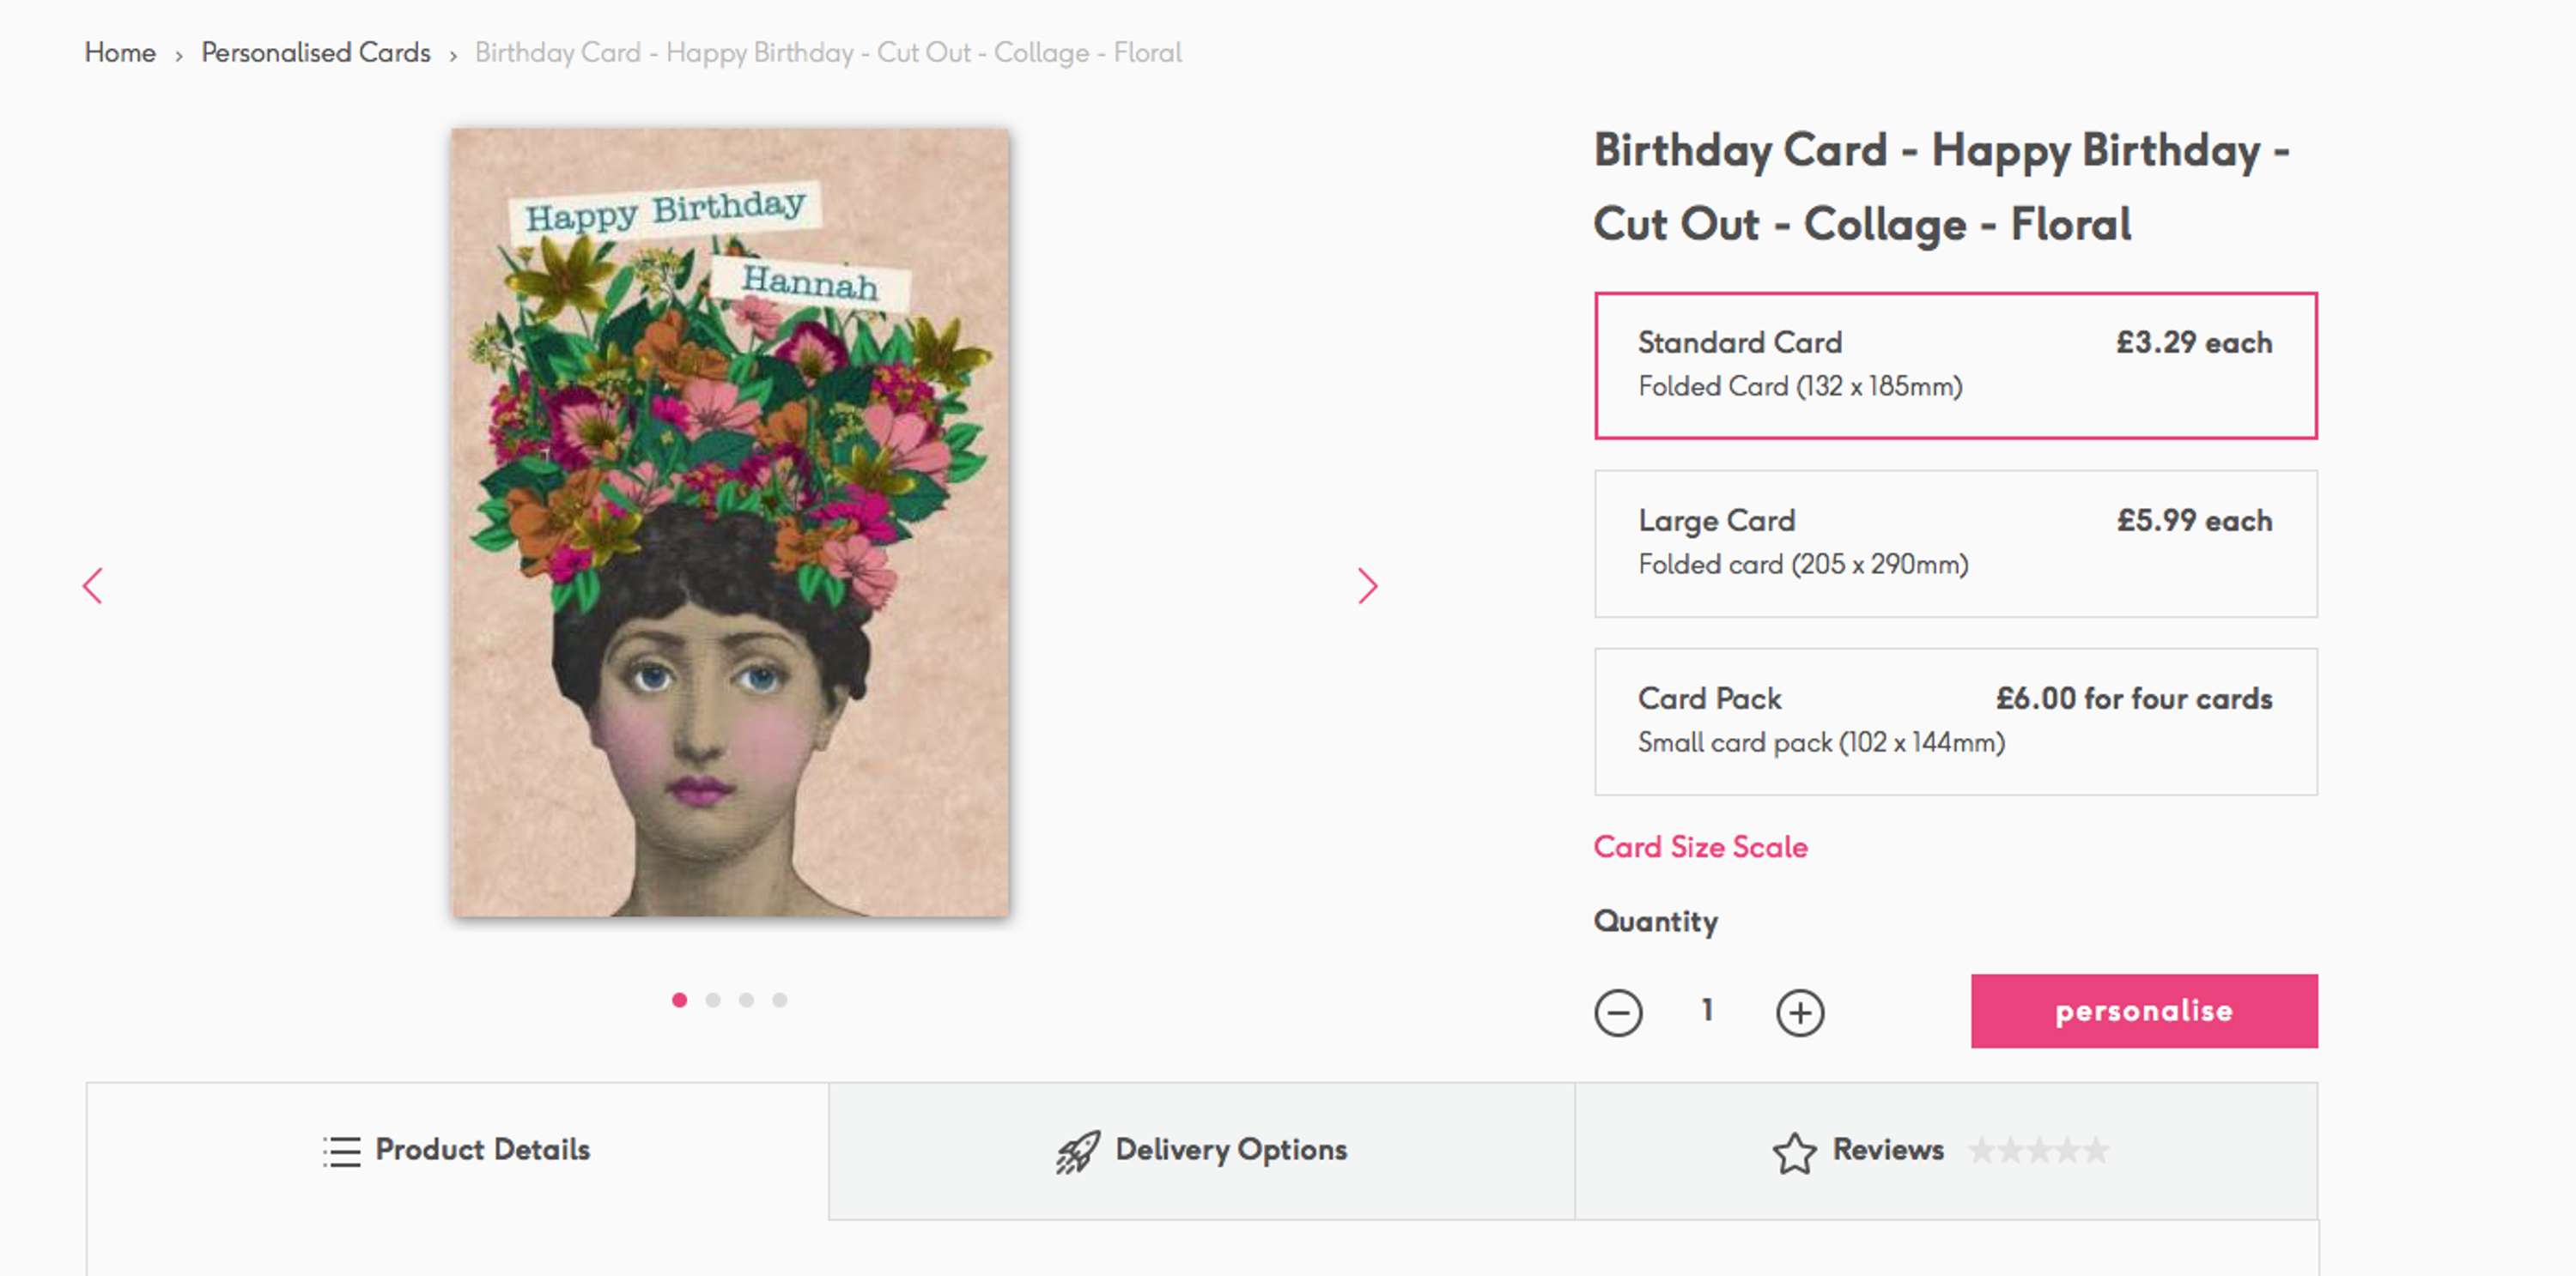Click the pink personalise button
This screenshot has height=1276, width=2576.
2143,1010
